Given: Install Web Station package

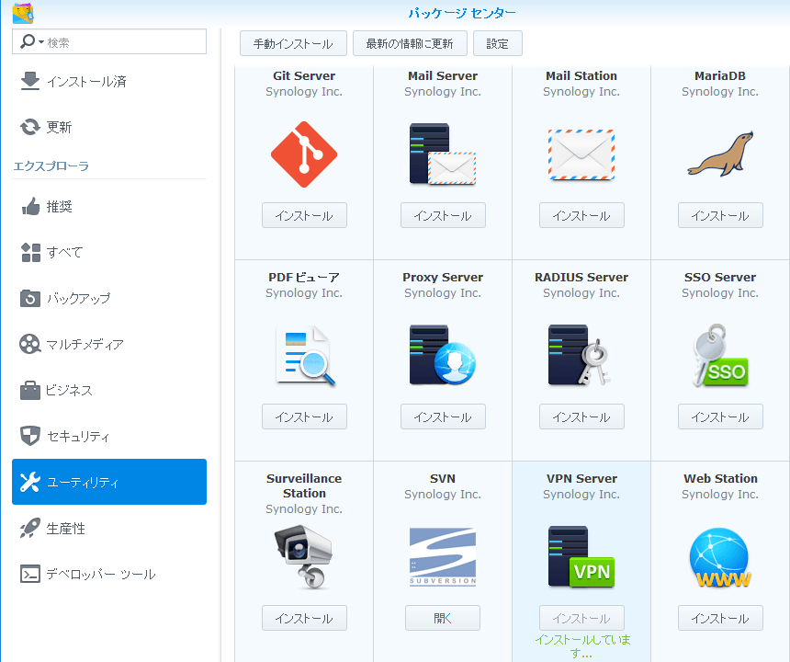Looking at the screenshot, I should coord(720,618).
